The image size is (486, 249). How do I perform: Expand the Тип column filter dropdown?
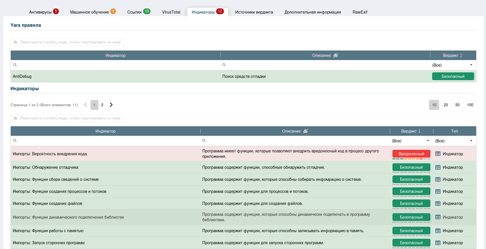click(471, 141)
